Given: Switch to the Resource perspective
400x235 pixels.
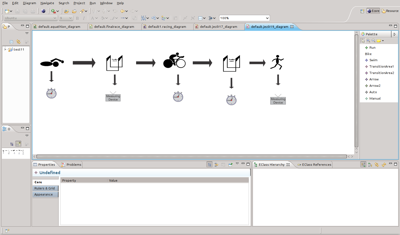Looking at the screenshot, I should [390, 11].
